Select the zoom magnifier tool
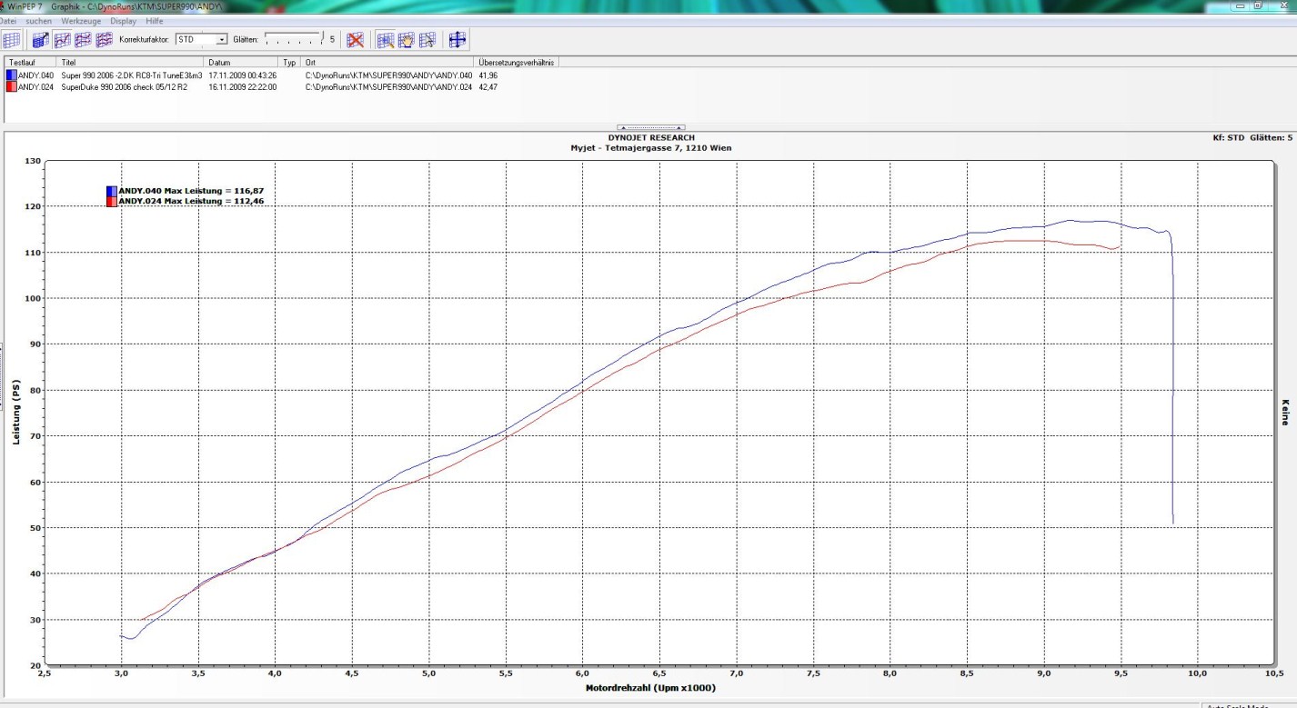This screenshot has height=708, width=1297. (x=386, y=40)
